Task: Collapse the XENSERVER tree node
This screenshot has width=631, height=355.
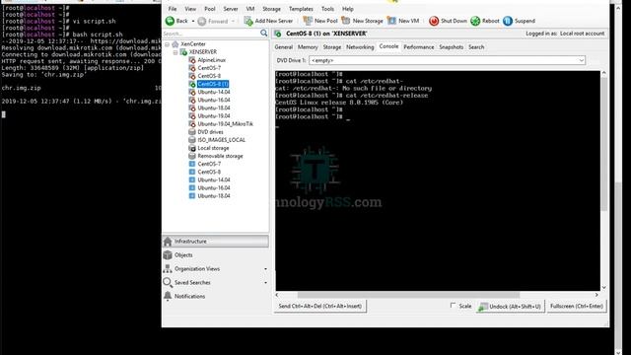Action: pyautogui.click(x=175, y=52)
